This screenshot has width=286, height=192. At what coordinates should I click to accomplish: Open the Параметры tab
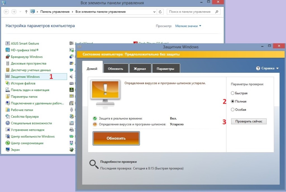[166, 69]
